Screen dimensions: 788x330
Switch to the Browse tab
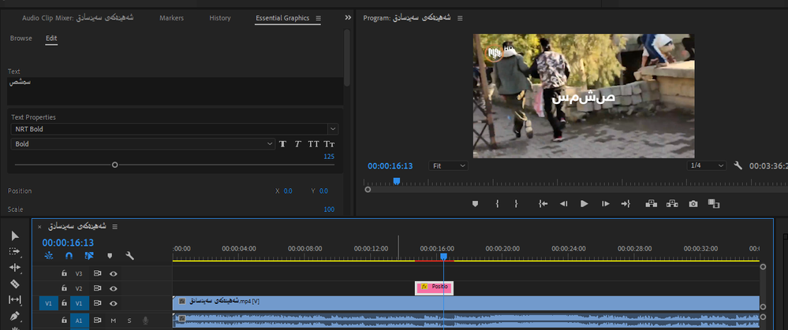21,39
